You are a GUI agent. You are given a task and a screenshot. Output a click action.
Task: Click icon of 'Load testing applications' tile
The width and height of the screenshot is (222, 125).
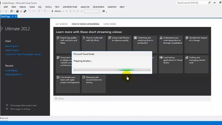pyautogui.click(x=161, y=57)
